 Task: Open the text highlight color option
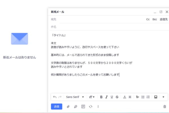pos(130,97)
